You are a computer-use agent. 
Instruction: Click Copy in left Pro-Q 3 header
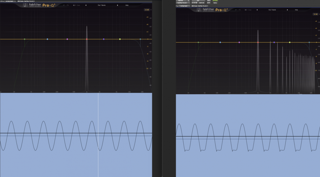(78, 5)
